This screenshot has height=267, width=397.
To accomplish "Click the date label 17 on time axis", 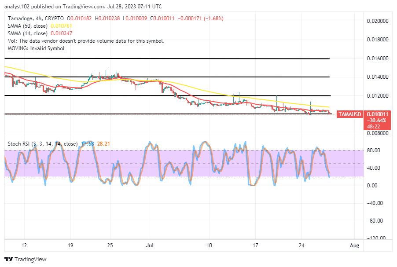I will 255,245.
